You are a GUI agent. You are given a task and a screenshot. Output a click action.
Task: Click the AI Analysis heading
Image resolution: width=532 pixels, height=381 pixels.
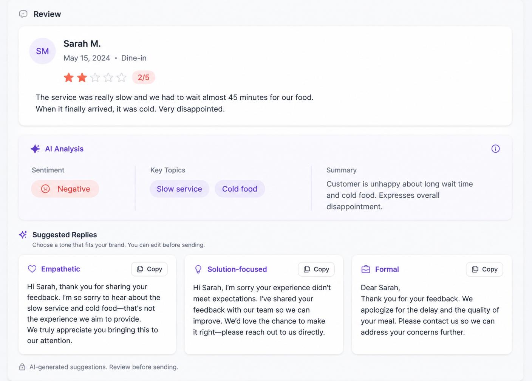pos(64,149)
